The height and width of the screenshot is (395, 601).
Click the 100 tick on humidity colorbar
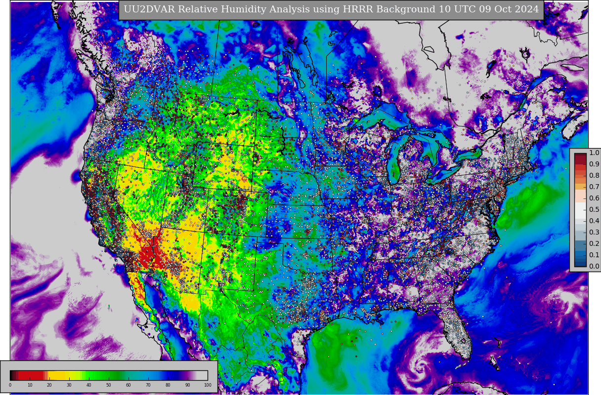pos(208,385)
